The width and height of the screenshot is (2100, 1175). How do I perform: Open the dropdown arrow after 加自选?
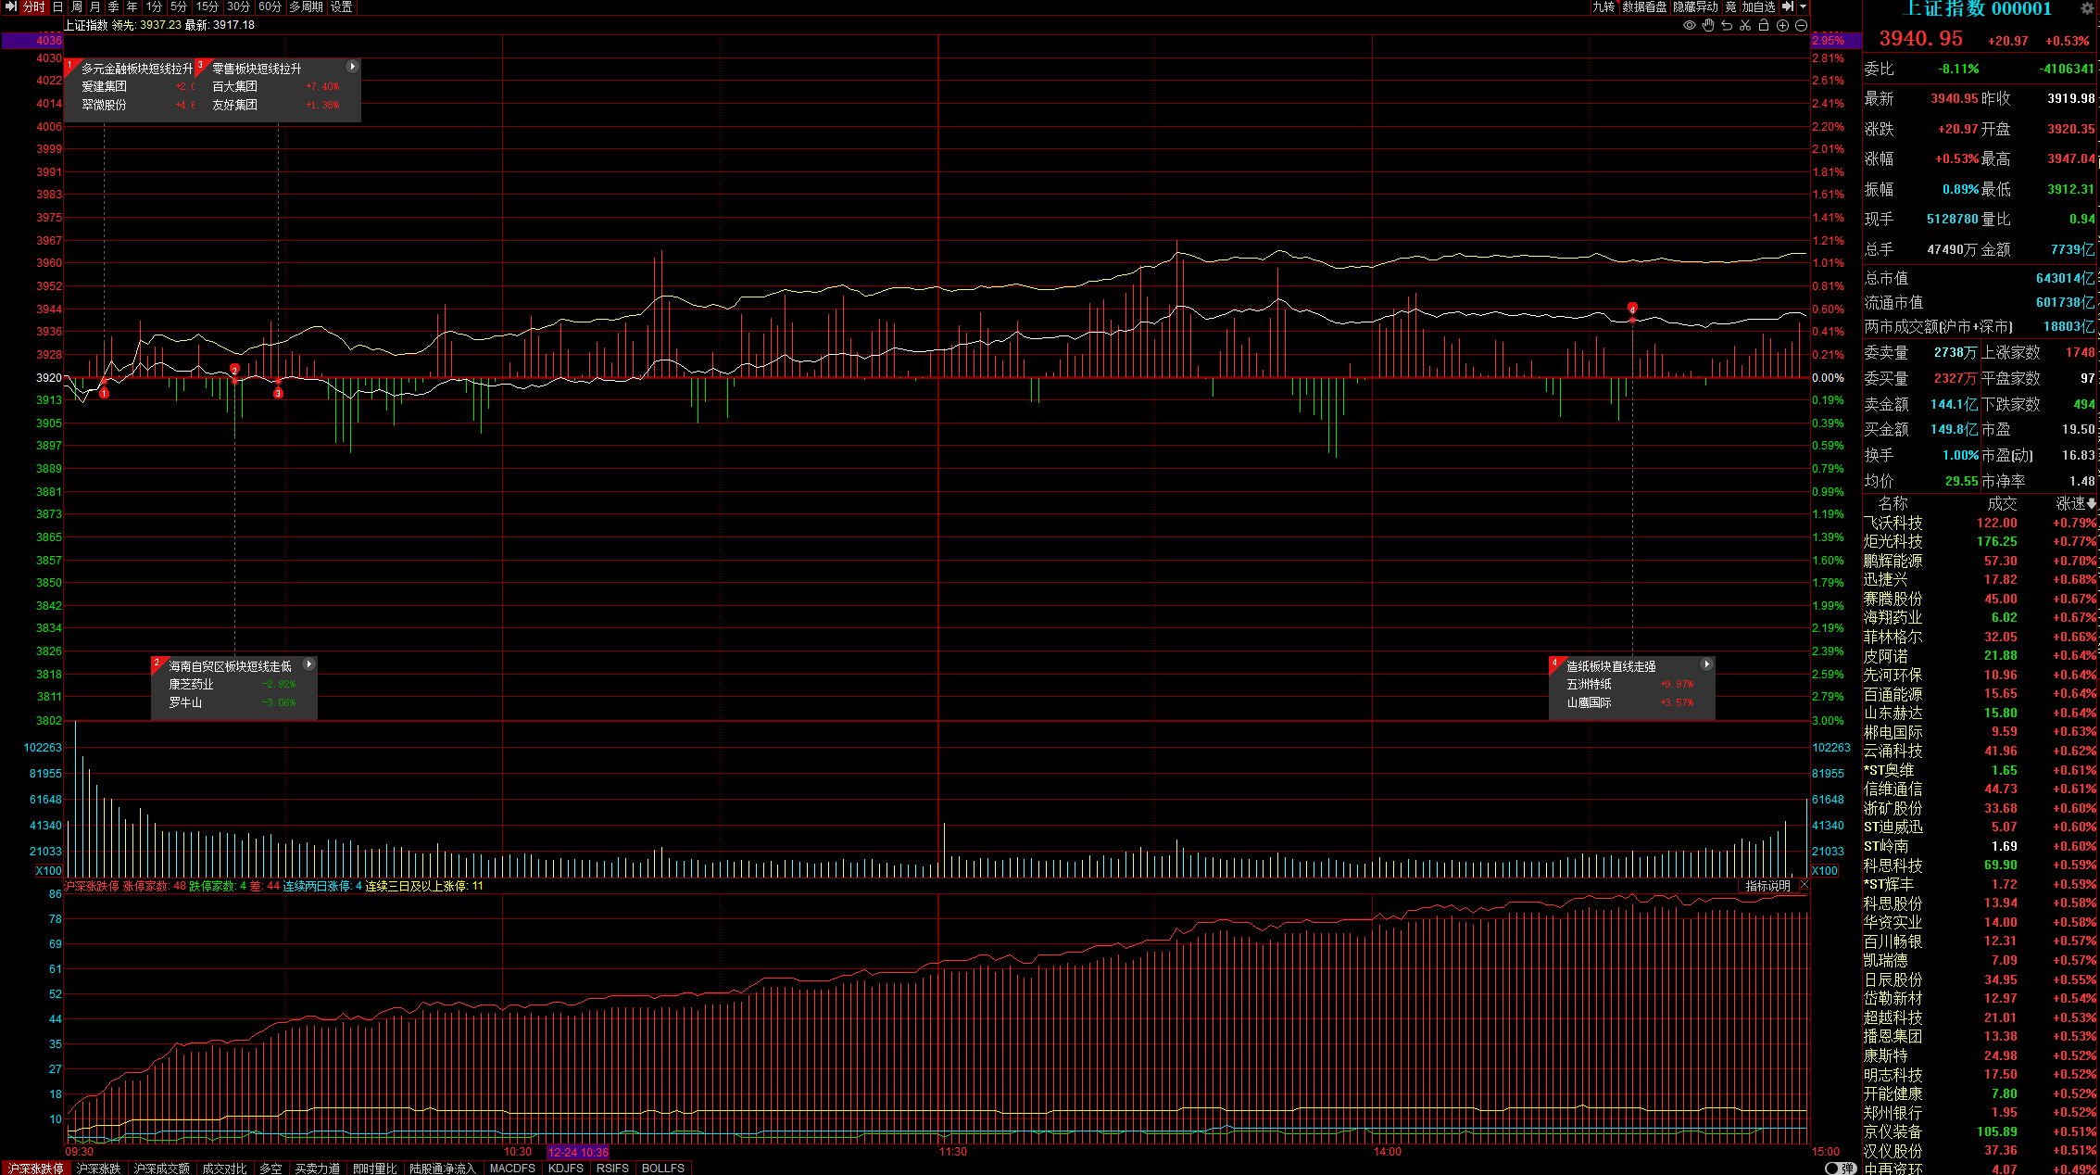(x=1803, y=6)
